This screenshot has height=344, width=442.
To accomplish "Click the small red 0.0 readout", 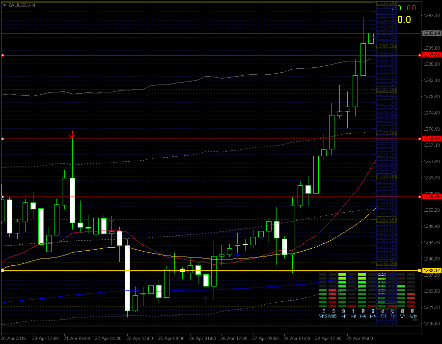I will [x=411, y=8].
